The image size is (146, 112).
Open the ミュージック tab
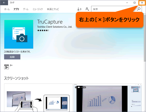pos(38,9)
